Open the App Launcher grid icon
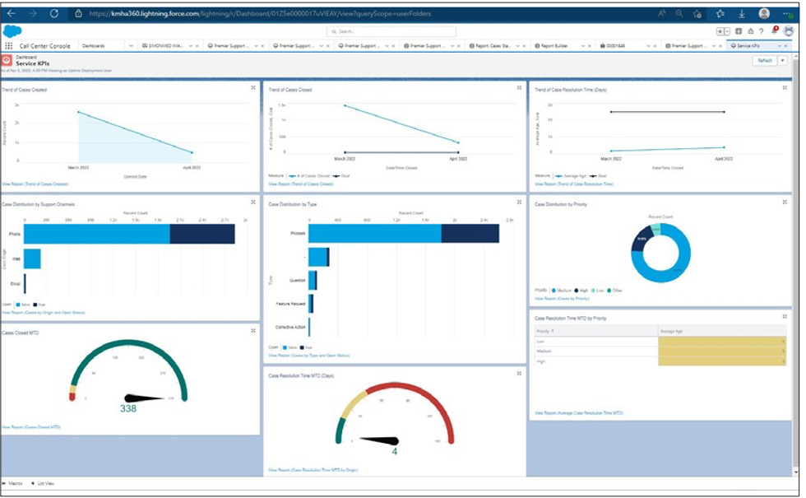The width and height of the screenshot is (806, 498). pyautogui.click(x=9, y=46)
